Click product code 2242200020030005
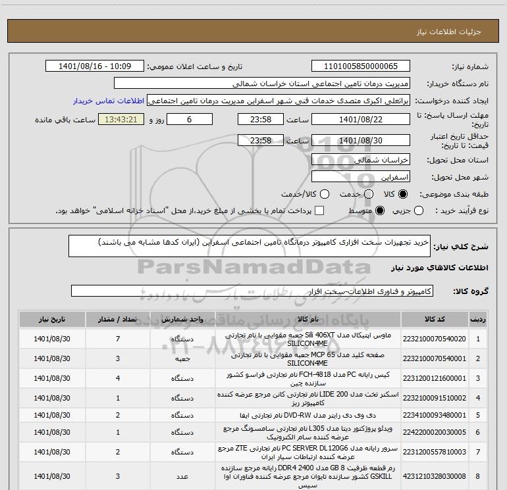Screen dimensions: 507x490 click(435, 432)
